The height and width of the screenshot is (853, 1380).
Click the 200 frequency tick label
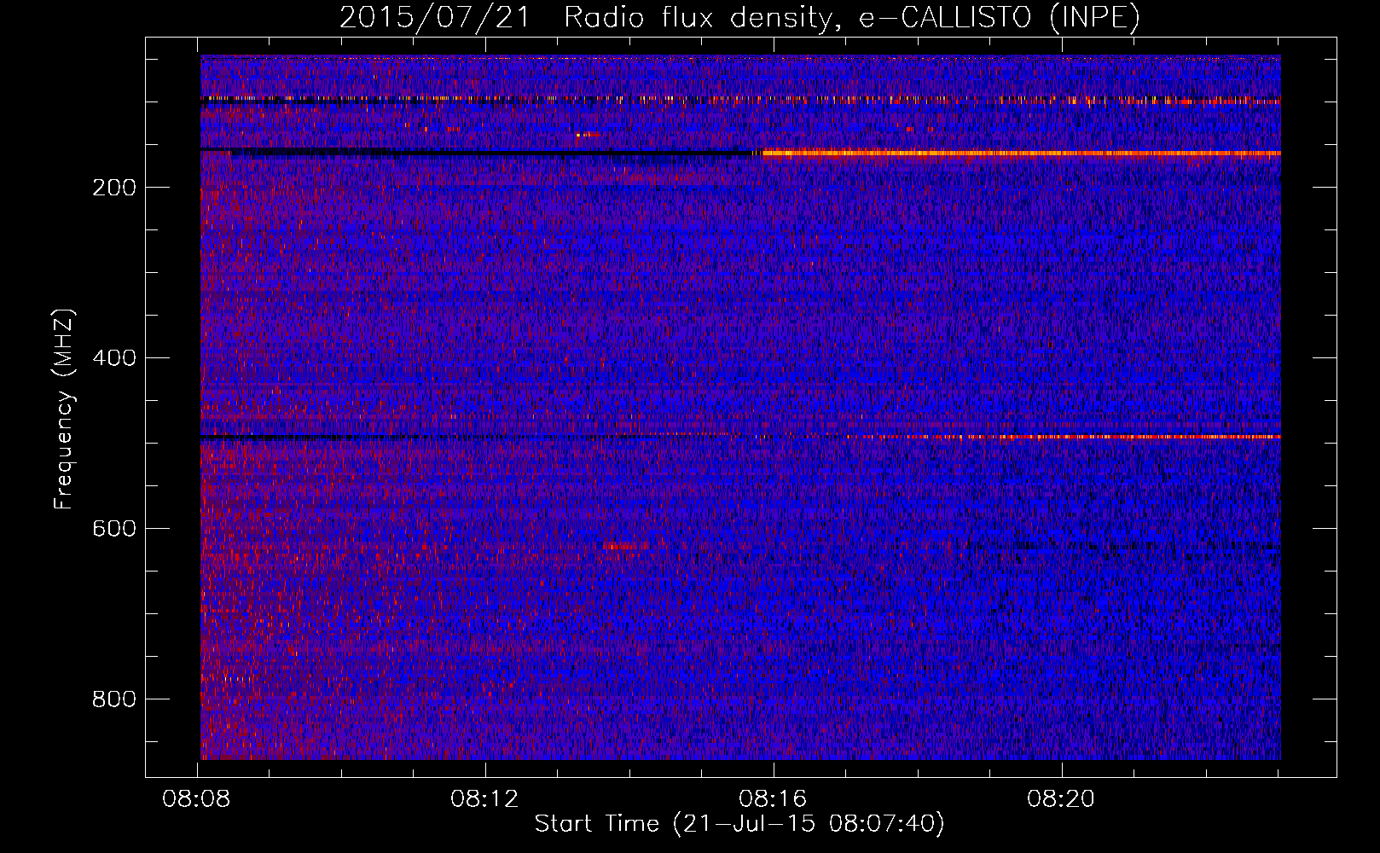[x=114, y=188]
